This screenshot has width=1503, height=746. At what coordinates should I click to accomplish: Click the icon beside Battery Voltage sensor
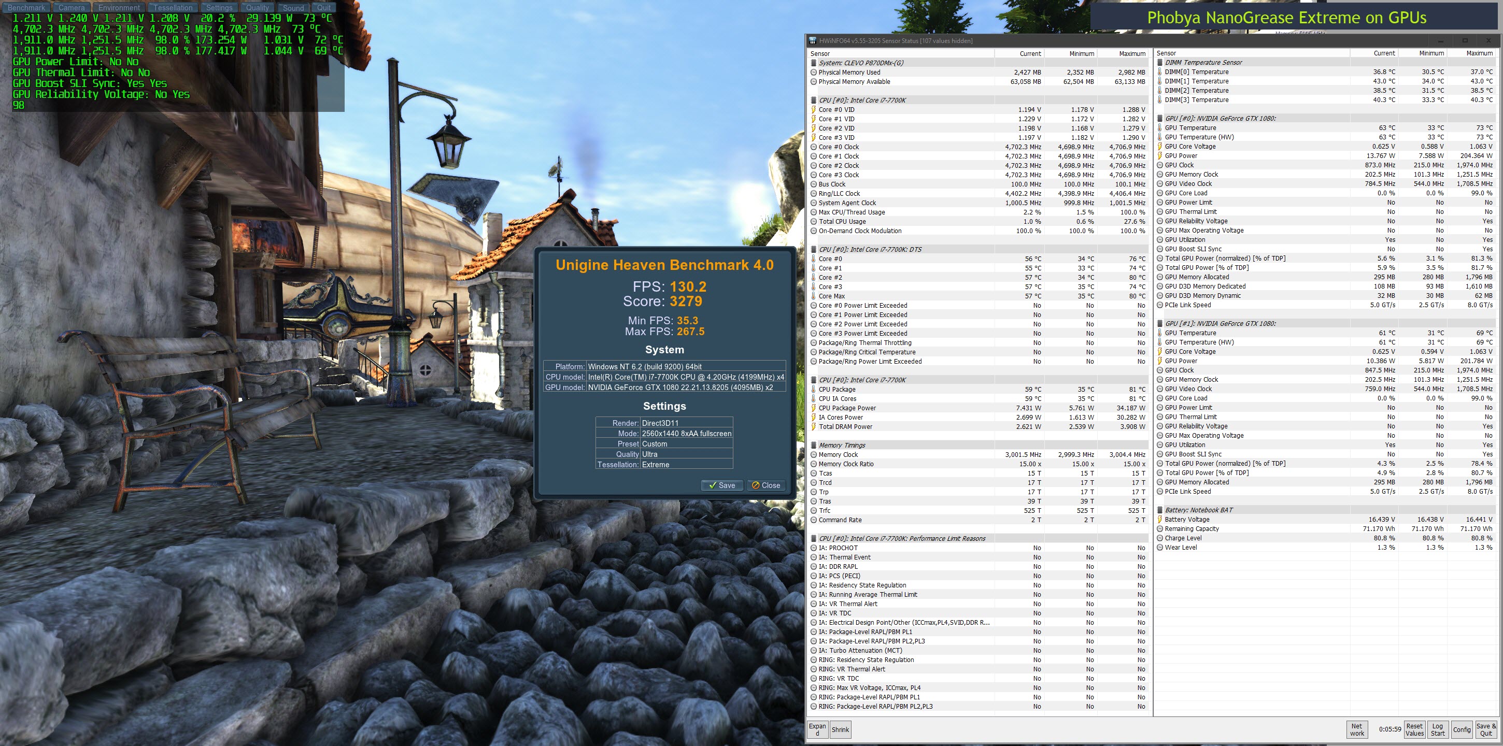1159,520
